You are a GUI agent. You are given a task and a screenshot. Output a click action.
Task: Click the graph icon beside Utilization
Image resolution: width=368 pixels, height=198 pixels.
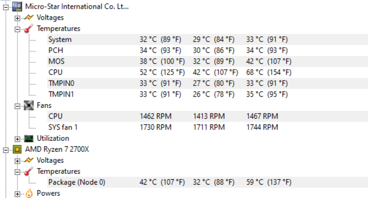tap(29, 139)
